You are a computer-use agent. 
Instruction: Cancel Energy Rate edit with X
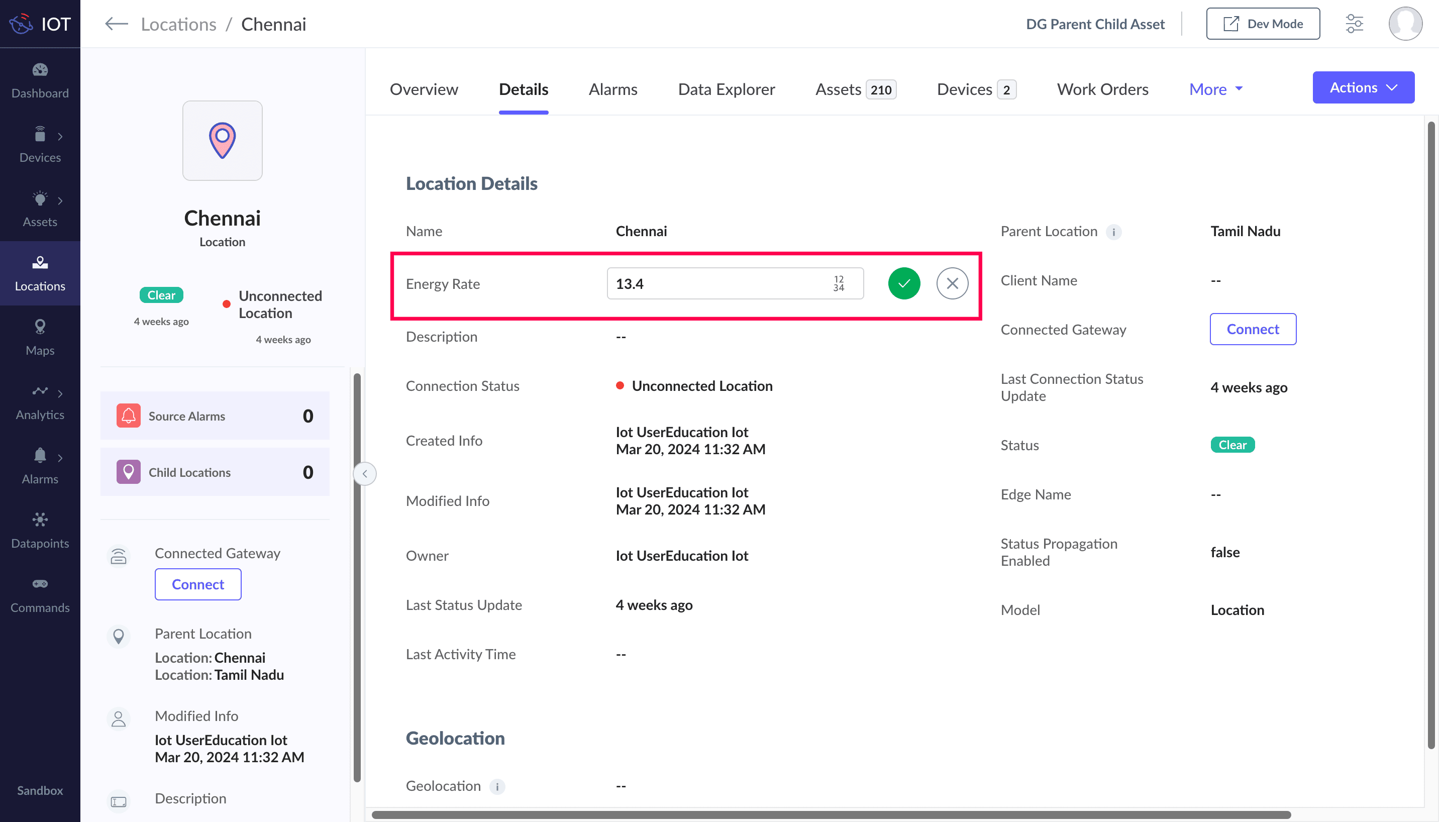(952, 283)
